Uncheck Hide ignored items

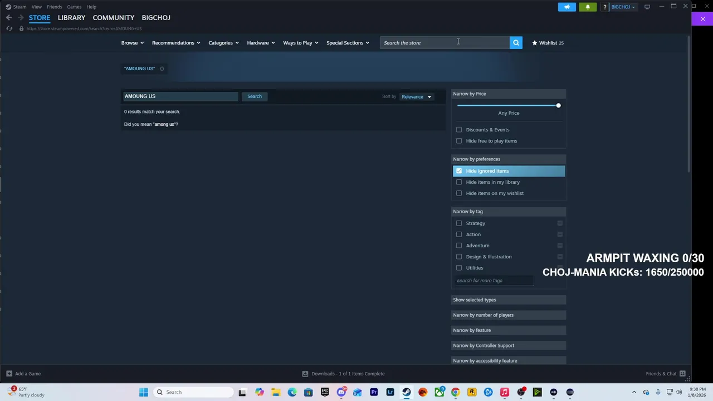(x=459, y=171)
